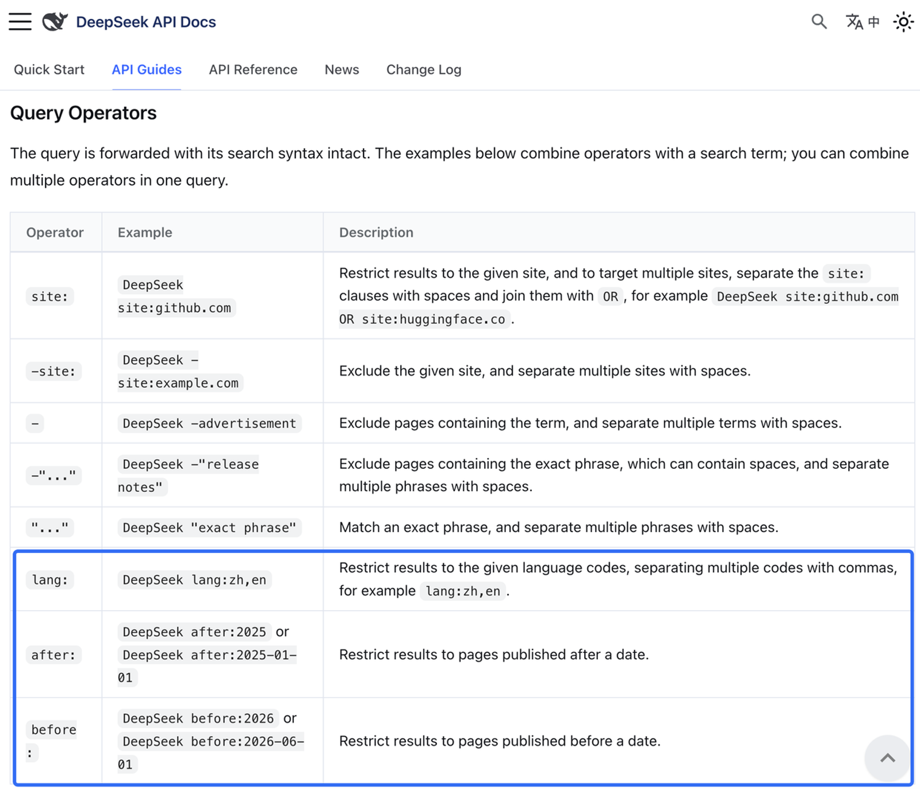Screen dimensions: 920x789
Task: Click 'Restrict results to pages published after a date.'
Action: (494, 655)
